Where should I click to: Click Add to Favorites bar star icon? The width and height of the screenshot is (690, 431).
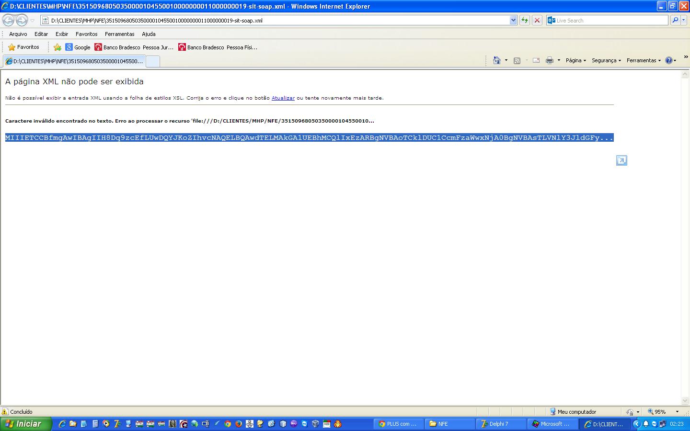tap(57, 47)
